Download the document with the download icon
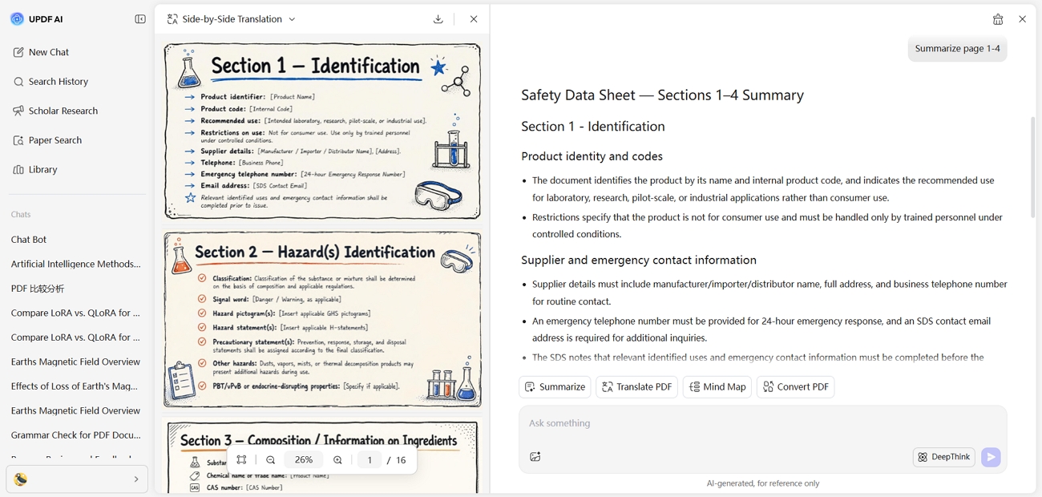The image size is (1042, 497). coord(438,19)
